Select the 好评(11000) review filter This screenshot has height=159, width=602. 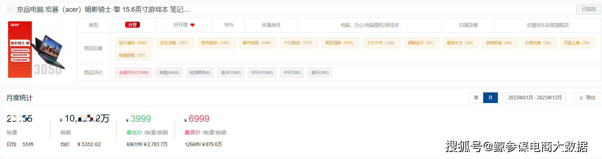pos(262,73)
